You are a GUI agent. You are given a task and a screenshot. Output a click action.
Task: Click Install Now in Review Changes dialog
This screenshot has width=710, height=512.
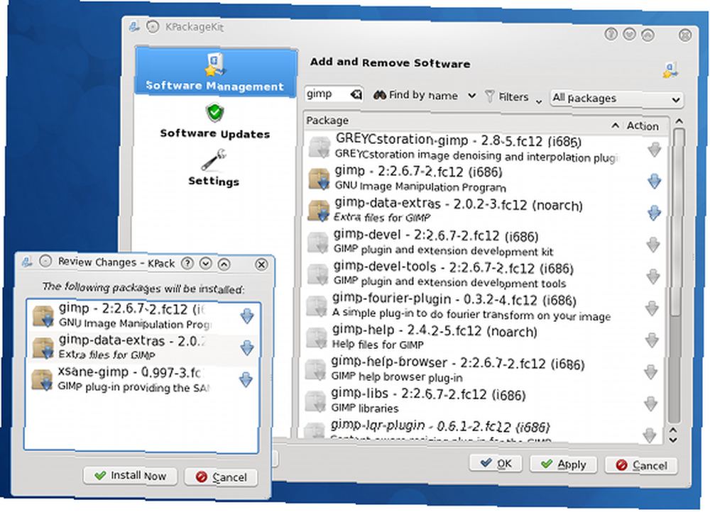(x=131, y=476)
